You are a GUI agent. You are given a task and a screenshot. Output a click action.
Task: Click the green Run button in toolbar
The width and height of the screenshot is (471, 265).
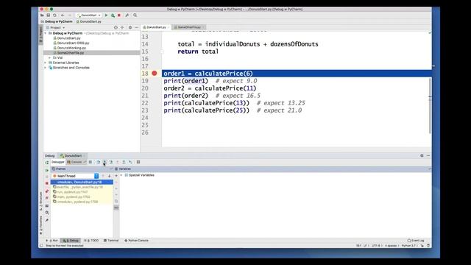pos(106,15)
